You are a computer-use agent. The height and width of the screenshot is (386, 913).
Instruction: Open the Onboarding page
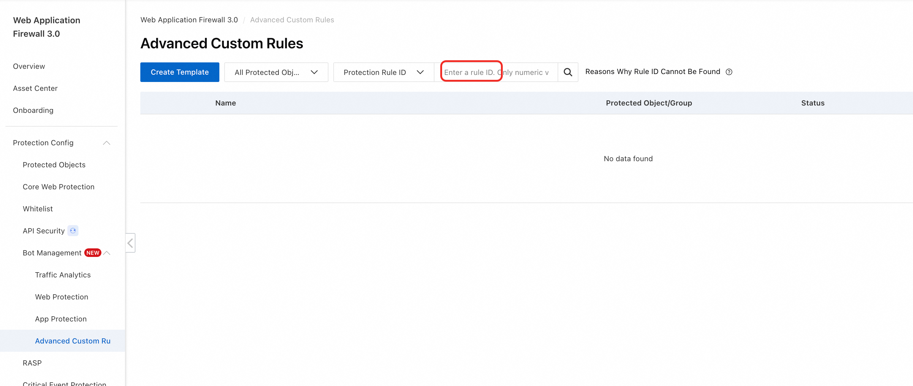tap(33, 110)
